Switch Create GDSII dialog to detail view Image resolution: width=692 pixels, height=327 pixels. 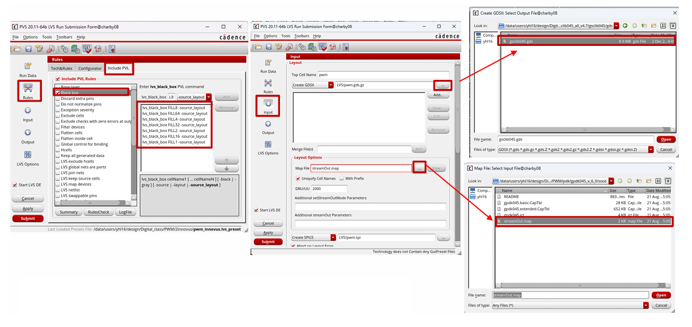[x=673, y=26]
